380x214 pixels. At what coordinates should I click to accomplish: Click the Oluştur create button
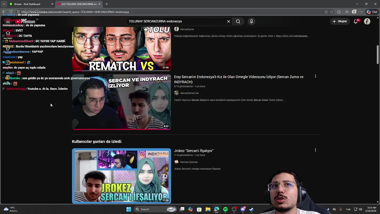tap(340, 21)
